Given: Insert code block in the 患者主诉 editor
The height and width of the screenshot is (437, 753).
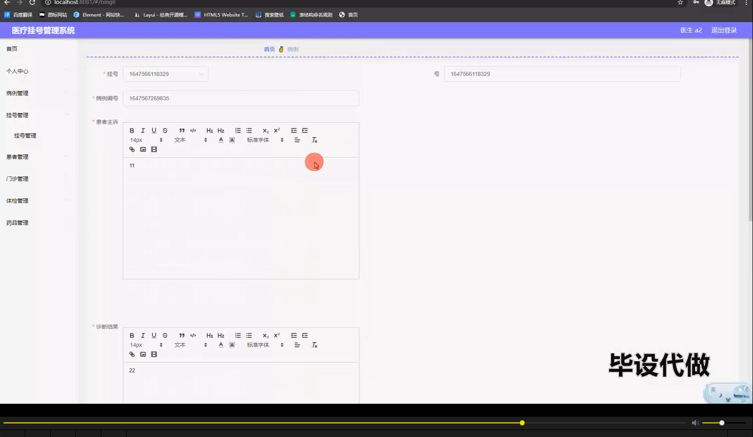Looking at the screenshot, I should 193,131.
